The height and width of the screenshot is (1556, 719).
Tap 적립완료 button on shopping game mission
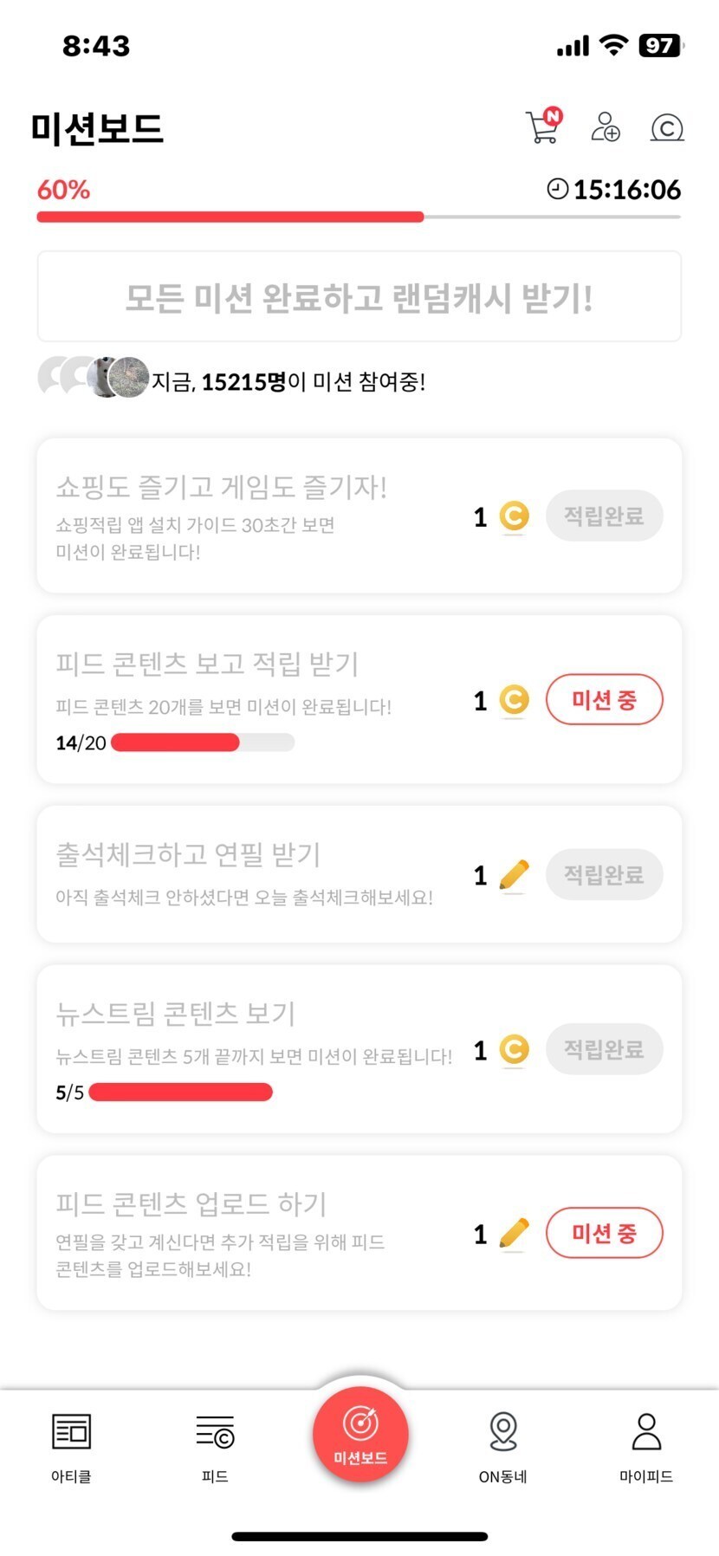[604, 516]
